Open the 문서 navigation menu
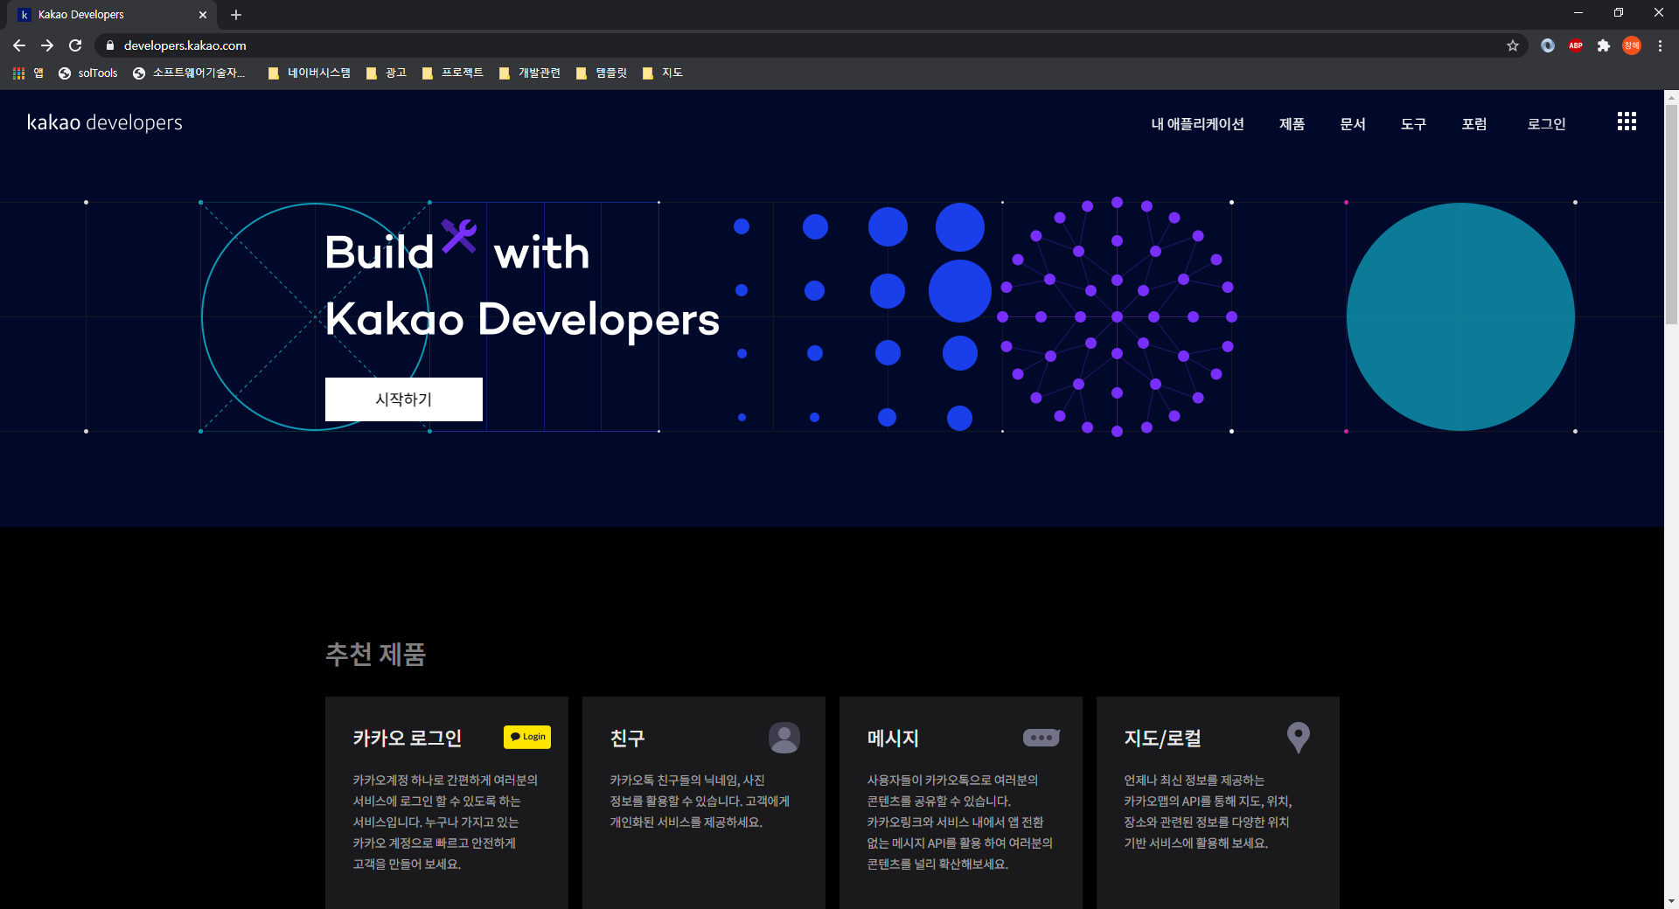This screenshot has height=909, width=1679. click(1353, 124)
